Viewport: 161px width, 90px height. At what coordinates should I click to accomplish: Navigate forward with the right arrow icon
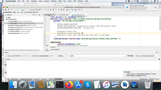click(15, 10)
